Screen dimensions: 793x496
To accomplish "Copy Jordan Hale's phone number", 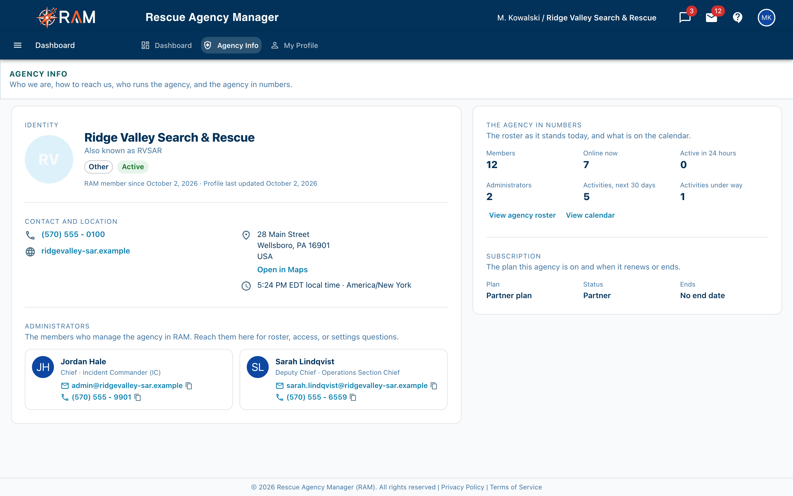I will tap(138, 397).
